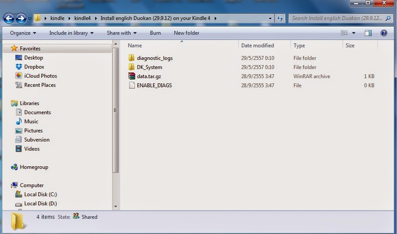
Task: Open the Help question mark icon
Action: pyautogui.click(x=384, y=33)
